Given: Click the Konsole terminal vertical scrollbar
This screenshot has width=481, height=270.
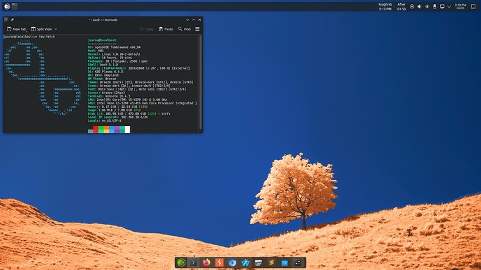Looking at the screenshot, I should 201,83.
